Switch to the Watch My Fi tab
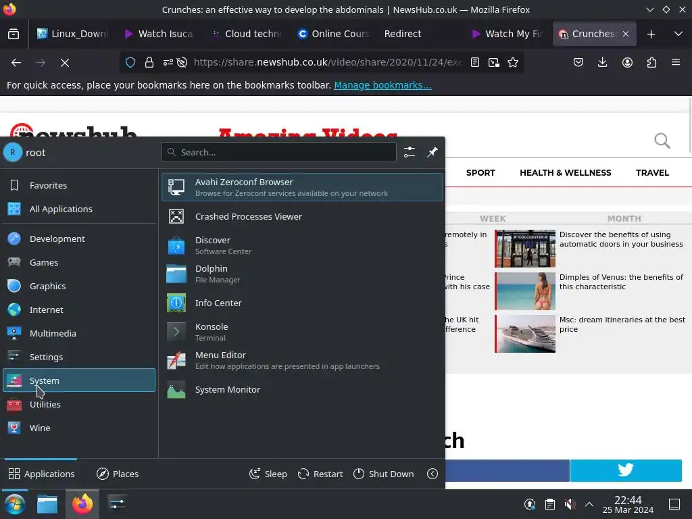 pyautogui.click(x=508, y=34)
